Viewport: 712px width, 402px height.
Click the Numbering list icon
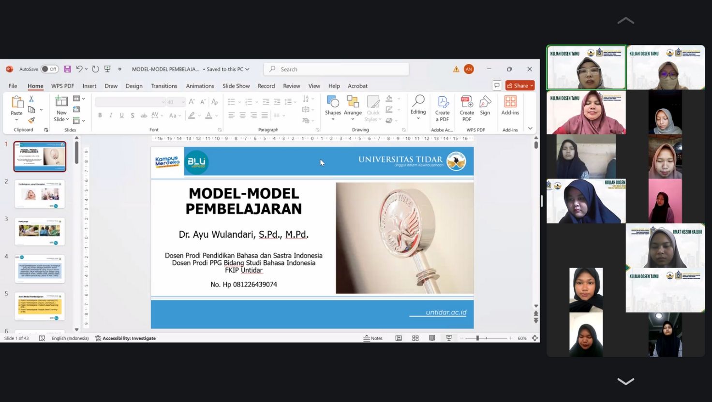(249, 102)
